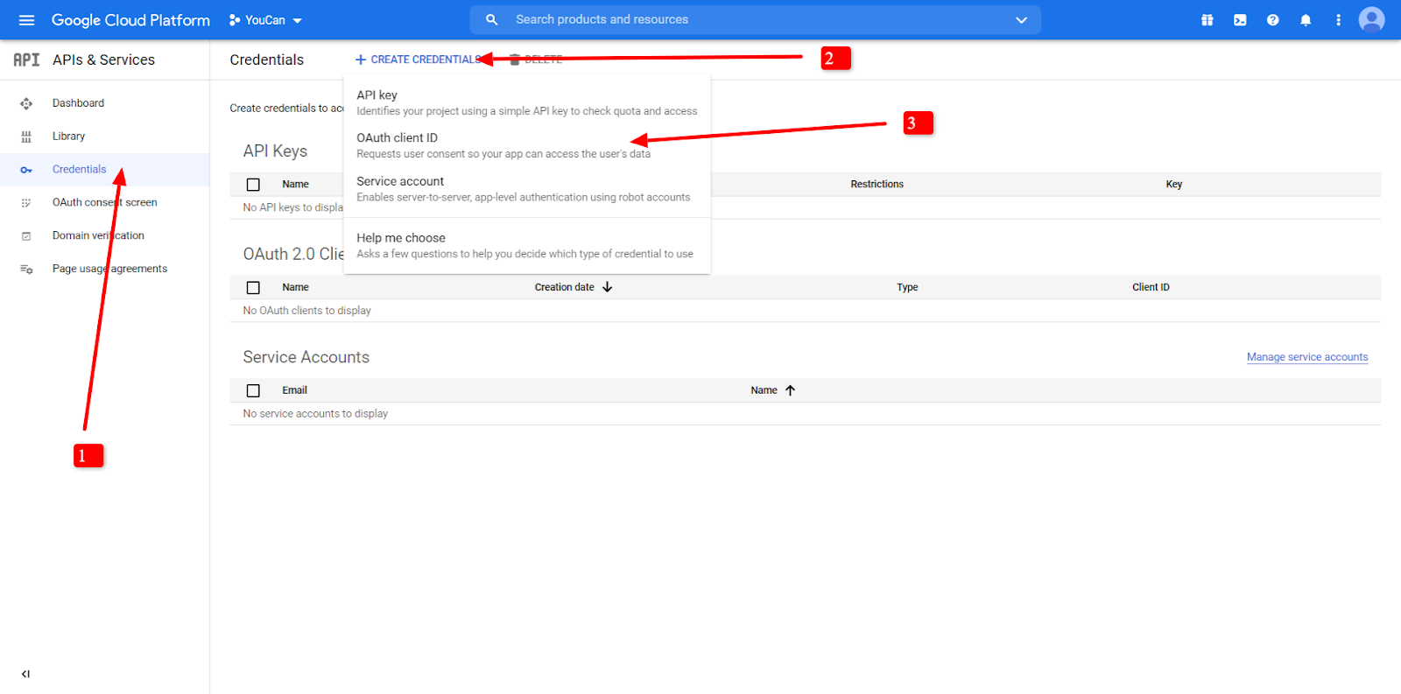Click the Domain verification checkbox icon
Image resolution: width=1401 pixels, height=694 pixels.
pos(26,236)
